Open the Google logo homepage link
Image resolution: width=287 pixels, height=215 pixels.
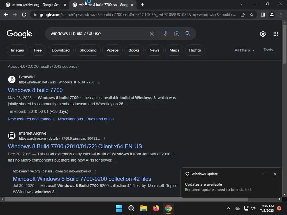(19, 34)
